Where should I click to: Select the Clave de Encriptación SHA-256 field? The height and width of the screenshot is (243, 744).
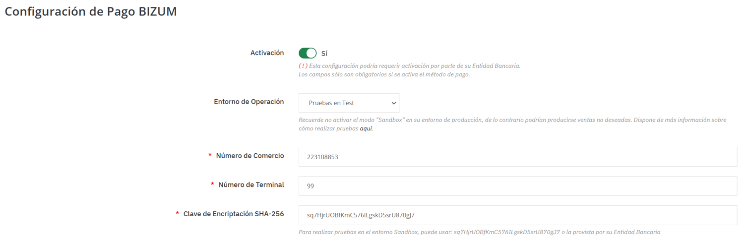[517, 215]
